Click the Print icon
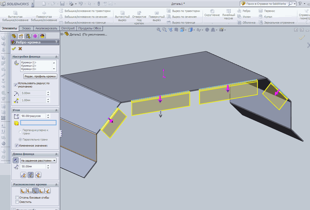310x210 pixels. click(71, 4)
